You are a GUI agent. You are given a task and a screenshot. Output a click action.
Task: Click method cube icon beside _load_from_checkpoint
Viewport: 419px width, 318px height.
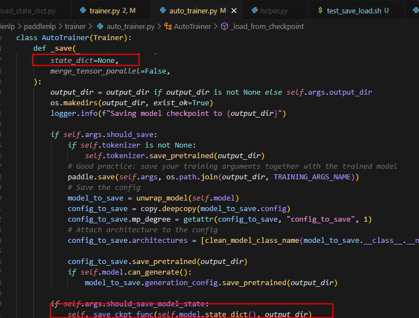click(x=224, y=26)
